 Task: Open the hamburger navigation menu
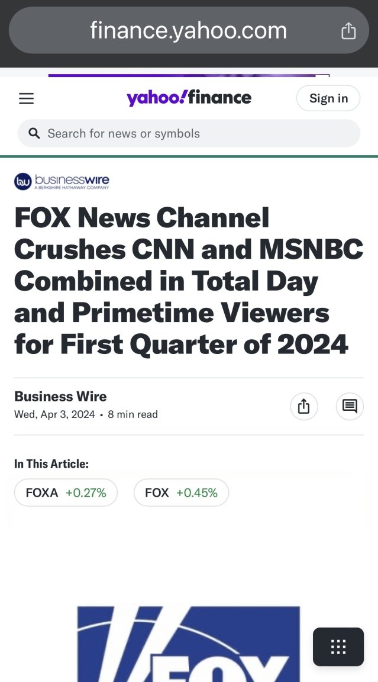(26, 99)
